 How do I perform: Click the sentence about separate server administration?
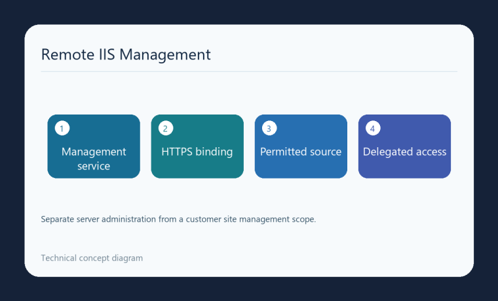[178, 219]
